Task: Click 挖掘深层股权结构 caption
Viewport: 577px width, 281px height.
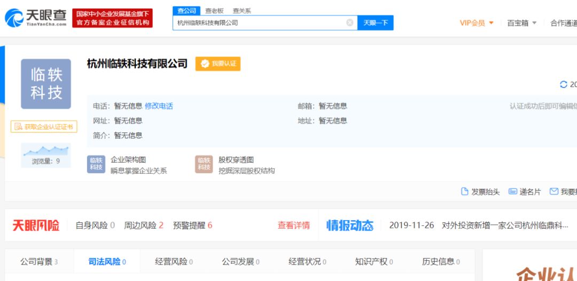Action: [246, 170]
